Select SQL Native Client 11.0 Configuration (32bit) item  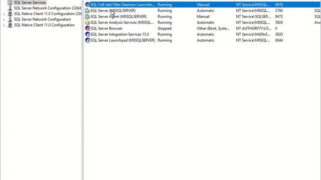pos(48,13)
